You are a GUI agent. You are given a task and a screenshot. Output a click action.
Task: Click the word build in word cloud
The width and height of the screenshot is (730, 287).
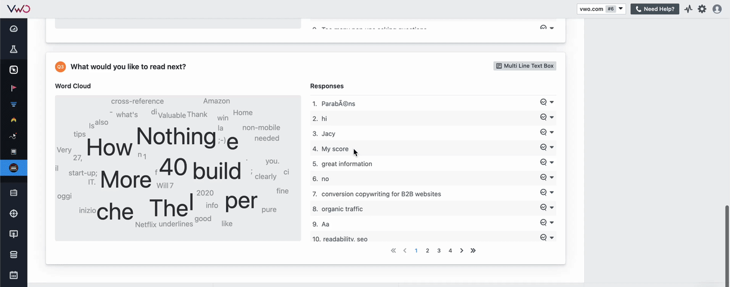pos(217,172)
